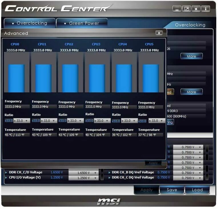Image resolution: width=218 pixels, height=209 pixels.
Task: Click CPU5 temperature reading 37 °C / 98 °F
Action: (x=151, y=135)
